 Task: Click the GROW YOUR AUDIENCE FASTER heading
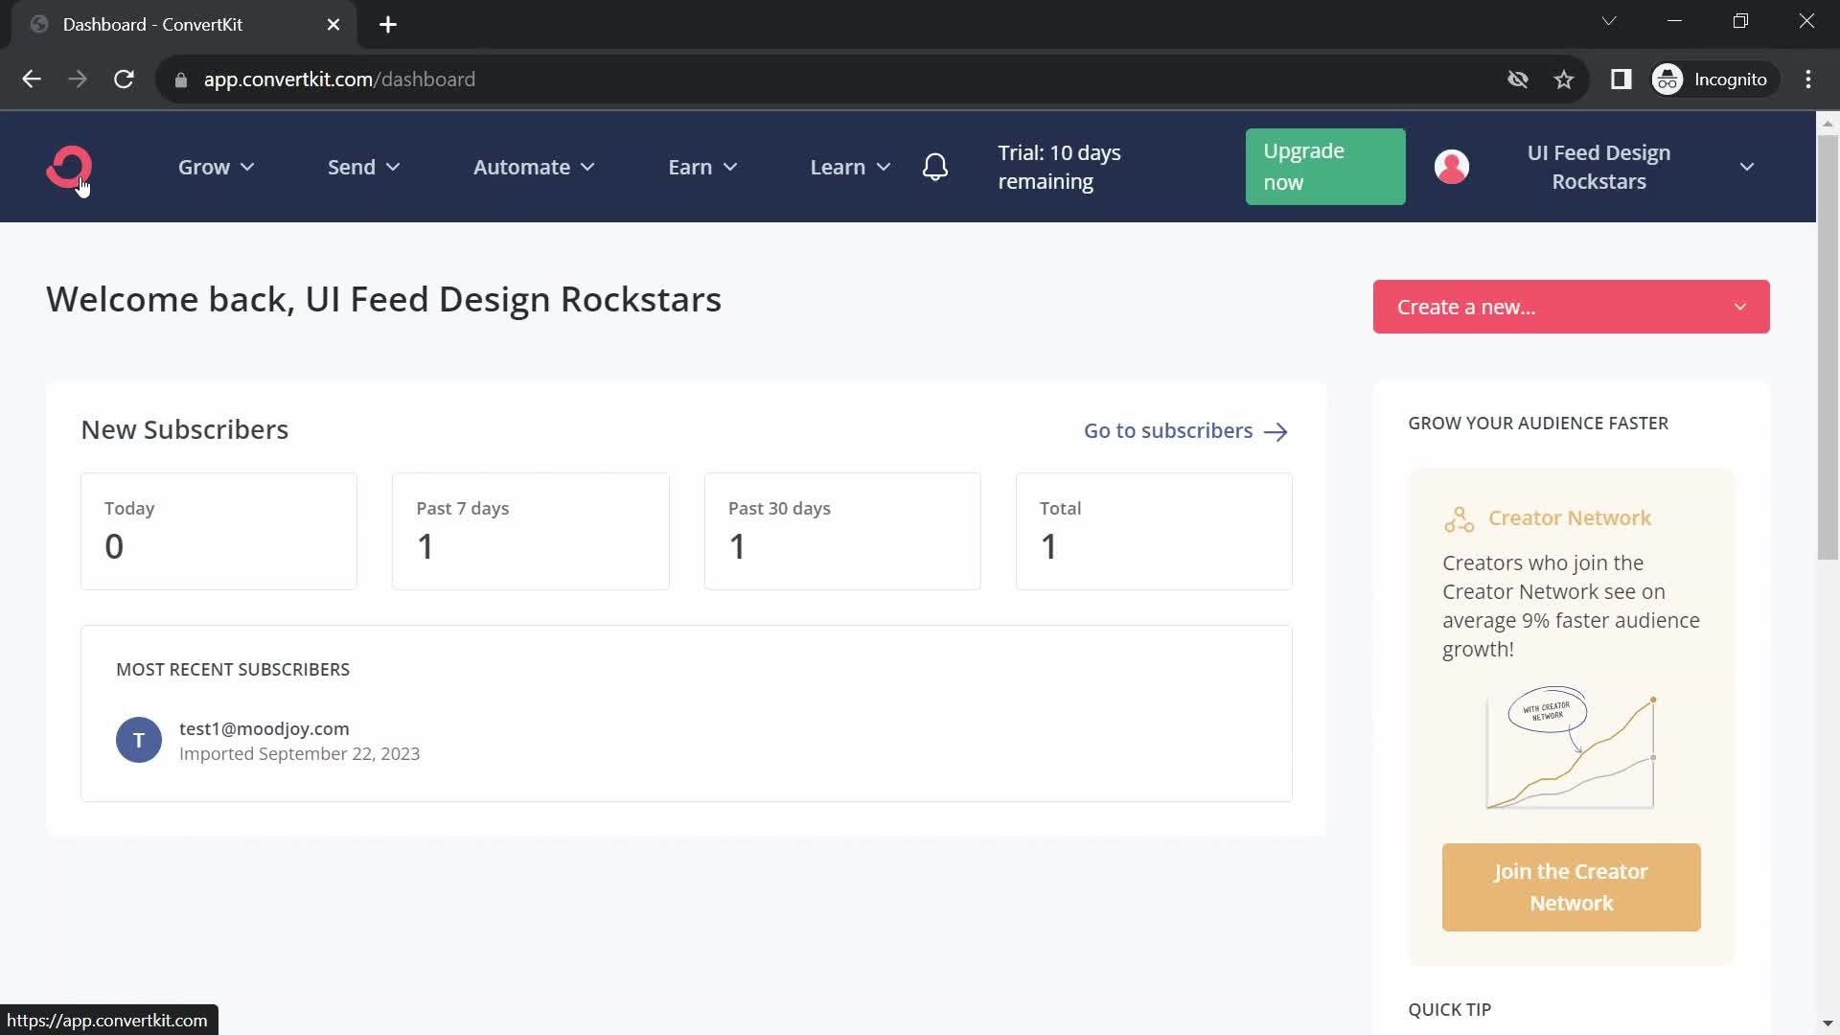tap(1538, 424)
